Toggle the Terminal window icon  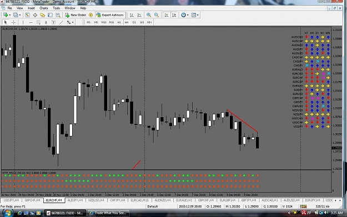coord(50,15)
